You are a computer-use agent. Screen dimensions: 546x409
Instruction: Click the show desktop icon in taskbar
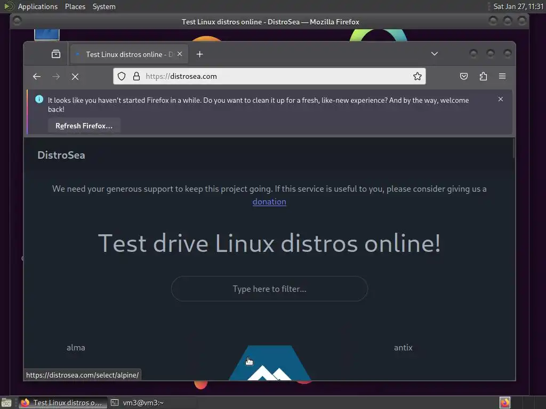pos(6,403)
